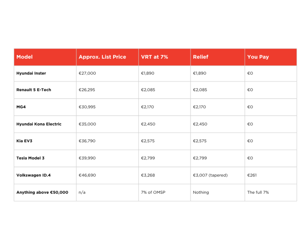Click Renault 5 E-Tech You Pay €0
The width and height of the screenshot is (308, 231).
point(250,90)
